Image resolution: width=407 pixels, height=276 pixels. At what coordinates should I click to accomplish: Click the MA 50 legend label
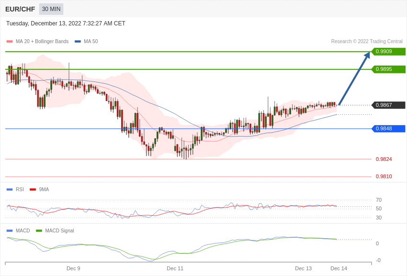pyautogui.click(x=91, y=41)
